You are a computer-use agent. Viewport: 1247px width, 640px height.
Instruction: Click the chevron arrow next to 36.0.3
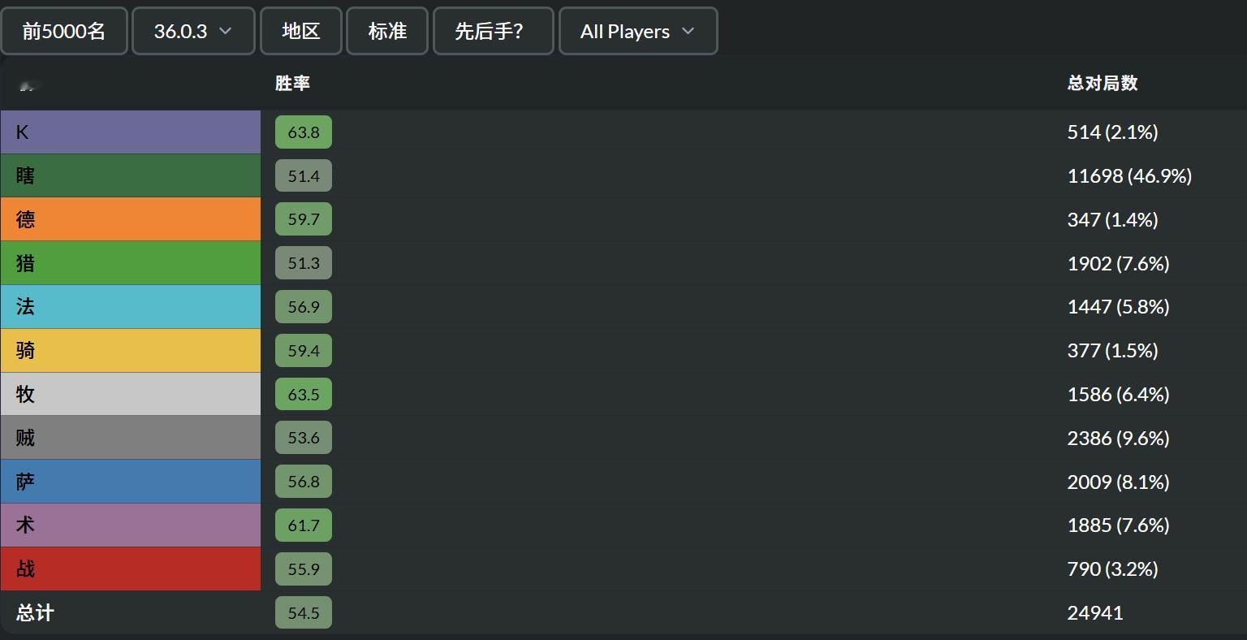(x=226, y=31)
